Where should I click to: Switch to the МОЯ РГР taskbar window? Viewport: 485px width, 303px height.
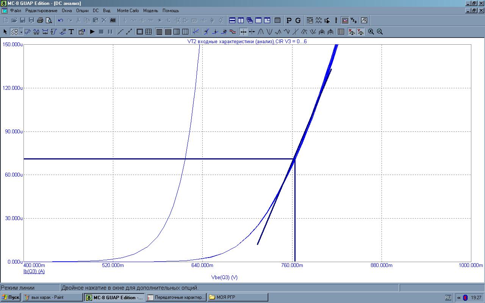click(x=238, y=297)
